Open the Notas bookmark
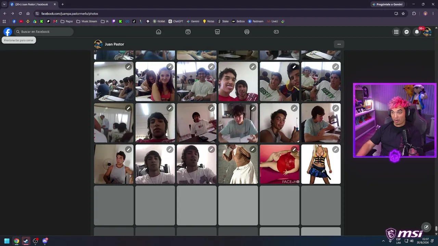The image size is (438, 246). click(208, 21)
